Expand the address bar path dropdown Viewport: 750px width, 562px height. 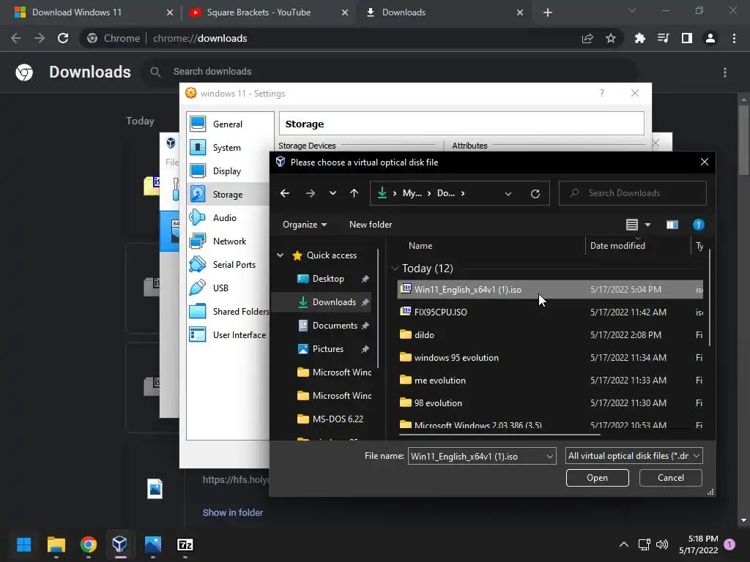coord(508,193)
